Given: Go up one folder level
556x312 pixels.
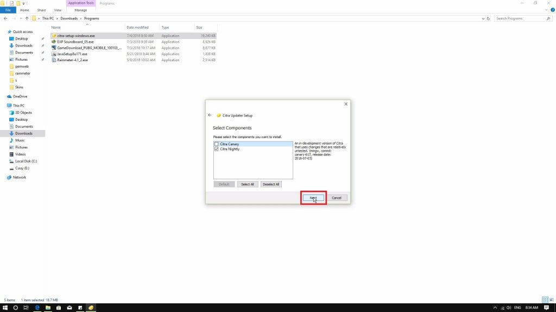Looking at the screenshot, I should (x=27, y=18).
